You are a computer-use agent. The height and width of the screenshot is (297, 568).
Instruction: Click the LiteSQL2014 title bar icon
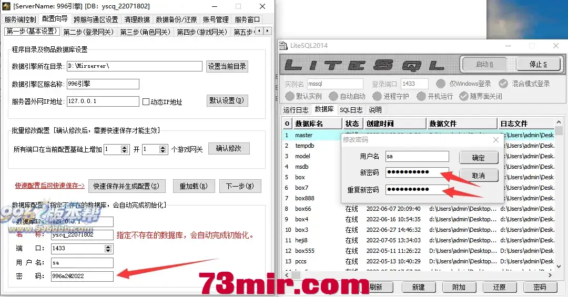[x=283, y=46]
